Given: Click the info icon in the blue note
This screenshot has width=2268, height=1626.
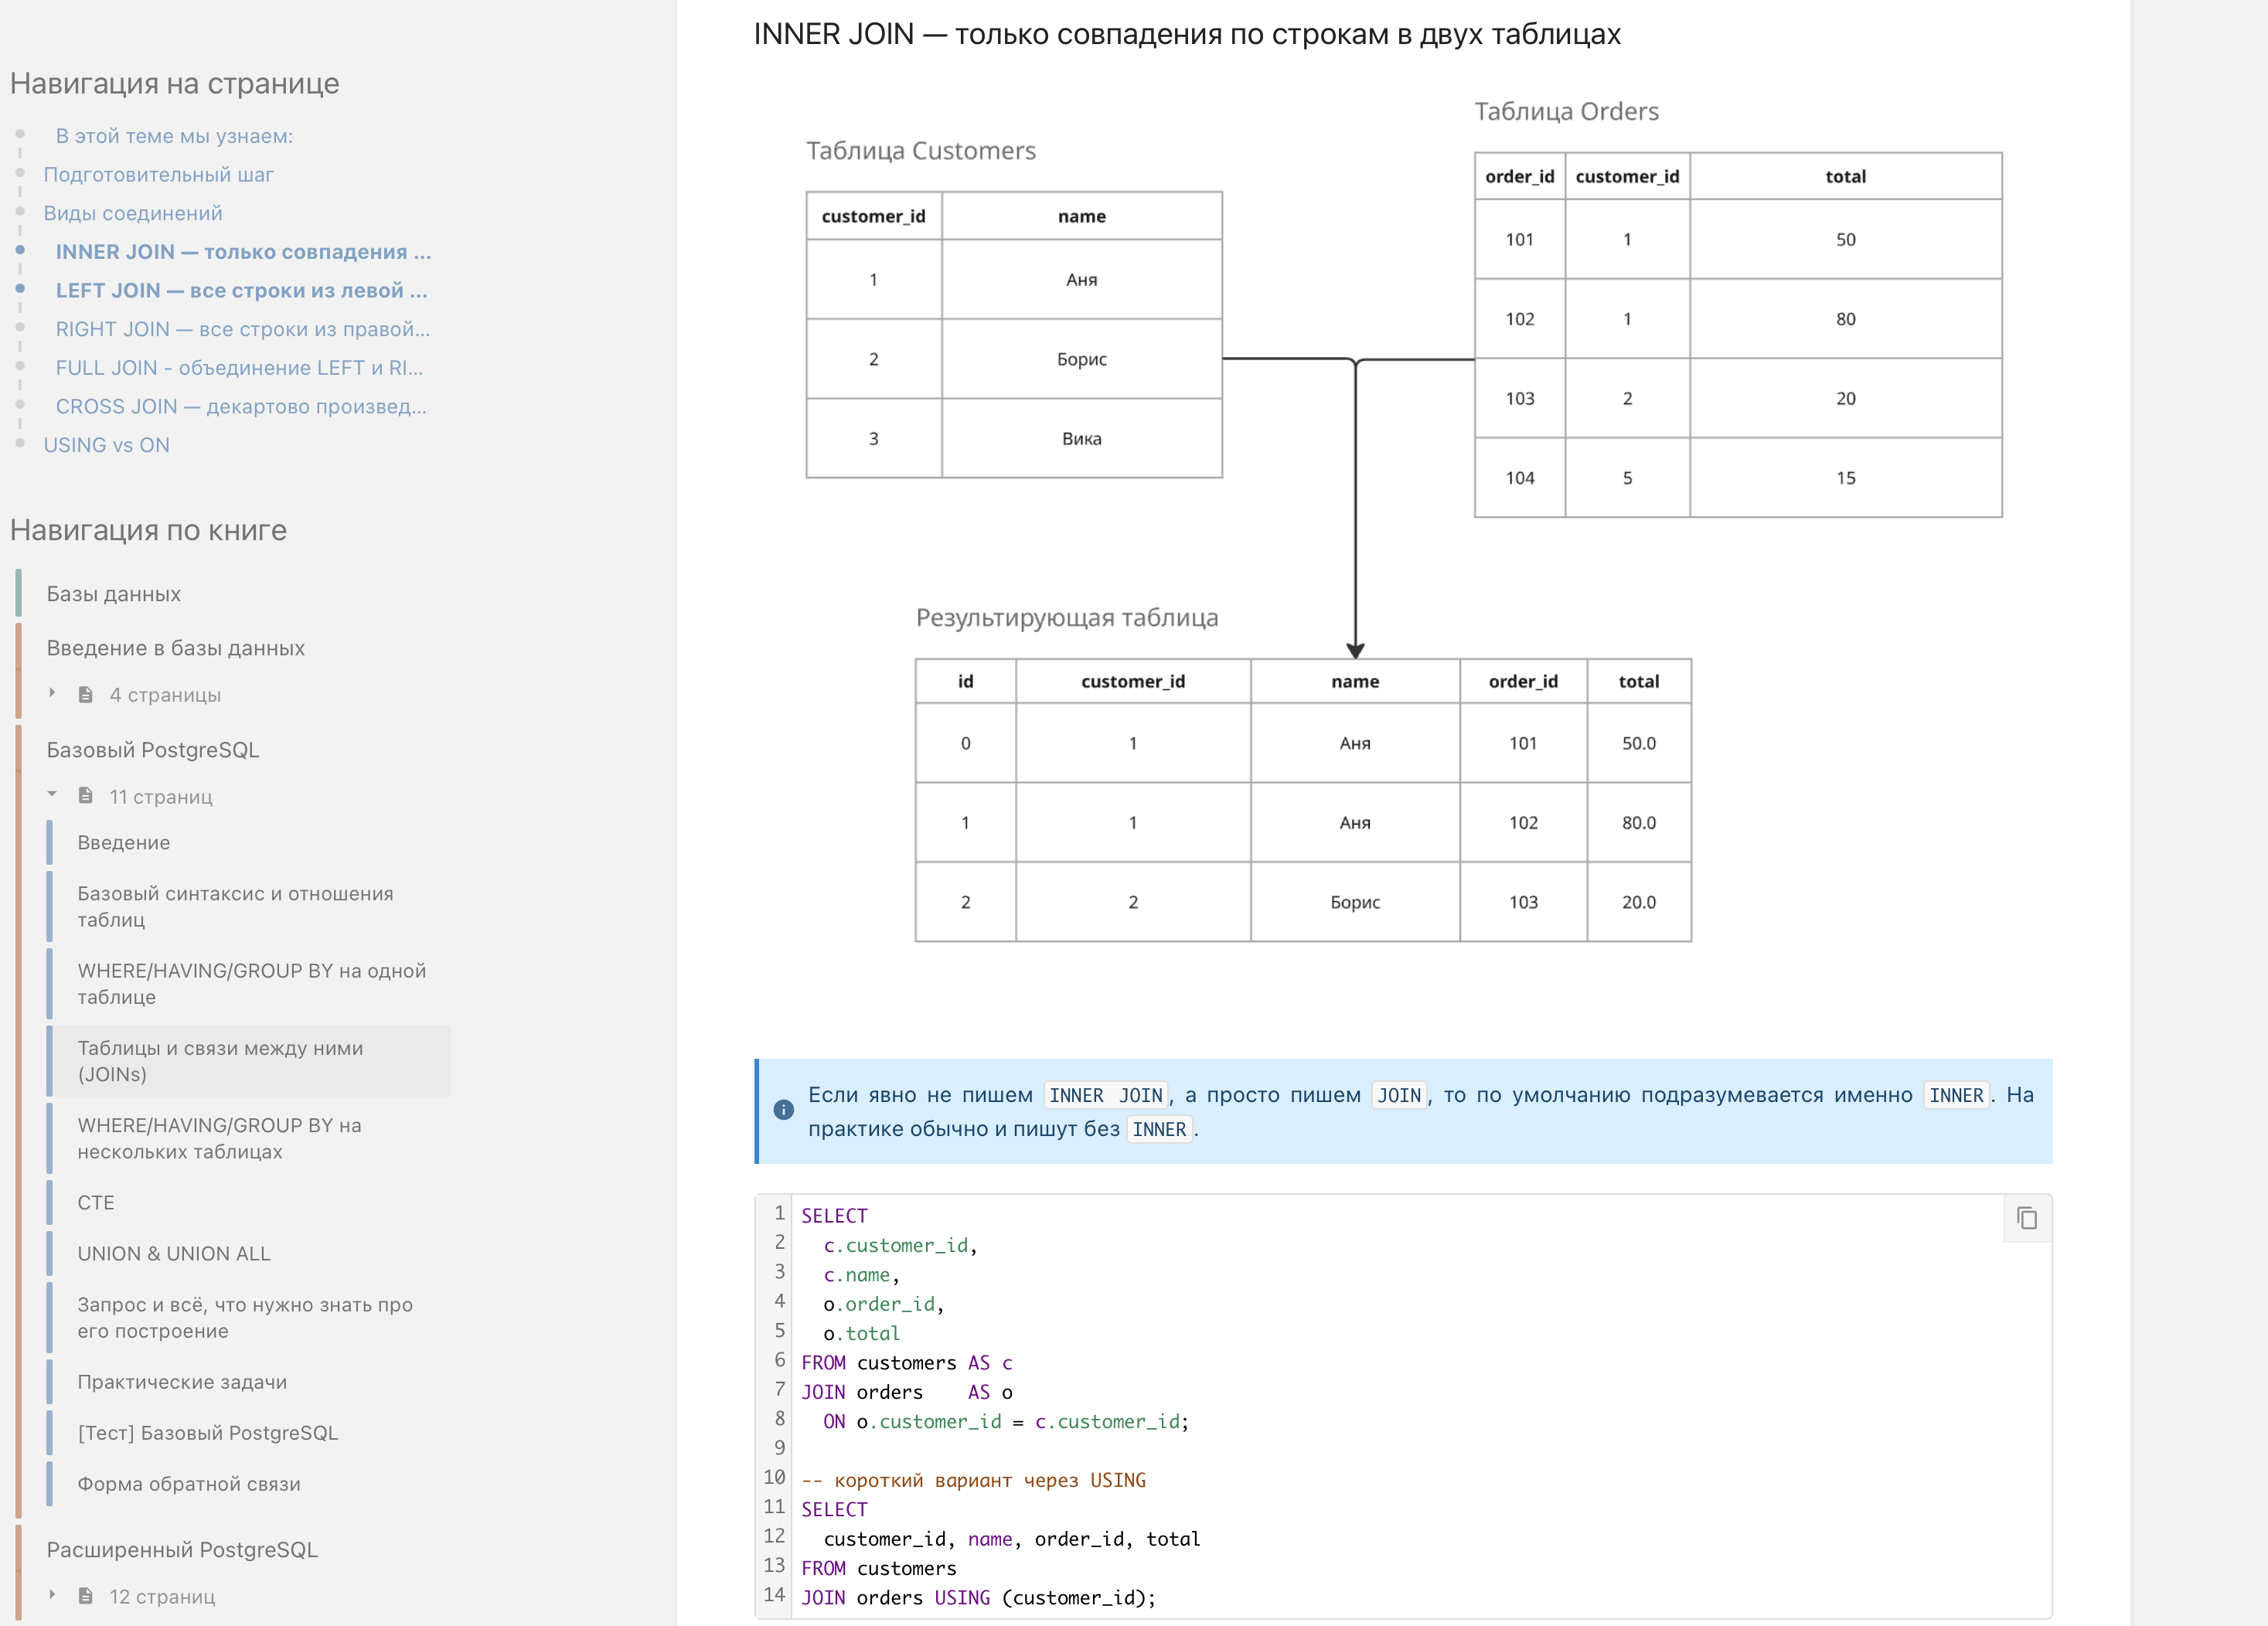Looking at the screenshot, I should coord(783,1110).
